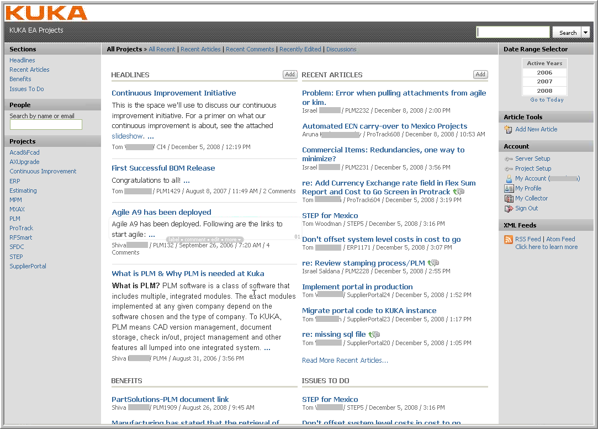This screenshot has height=429, width=598.
Task: Click the Sign Out icon
Action: coord(509,209)
